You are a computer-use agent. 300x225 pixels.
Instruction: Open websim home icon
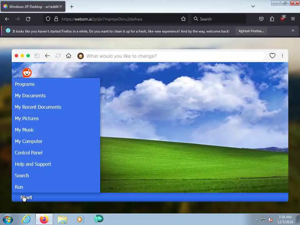tap(69, 56)
